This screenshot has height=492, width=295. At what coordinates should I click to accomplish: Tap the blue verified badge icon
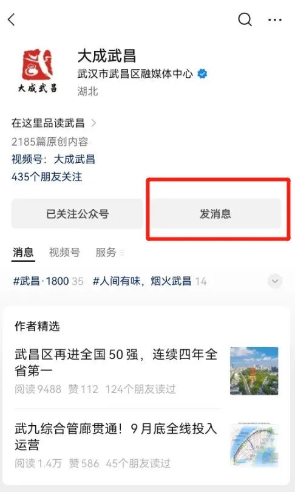coord(202,74)
